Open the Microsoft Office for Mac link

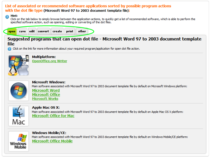tap(53, 116)
